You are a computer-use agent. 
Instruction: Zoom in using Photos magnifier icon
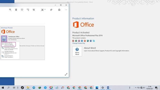point(10,10)
